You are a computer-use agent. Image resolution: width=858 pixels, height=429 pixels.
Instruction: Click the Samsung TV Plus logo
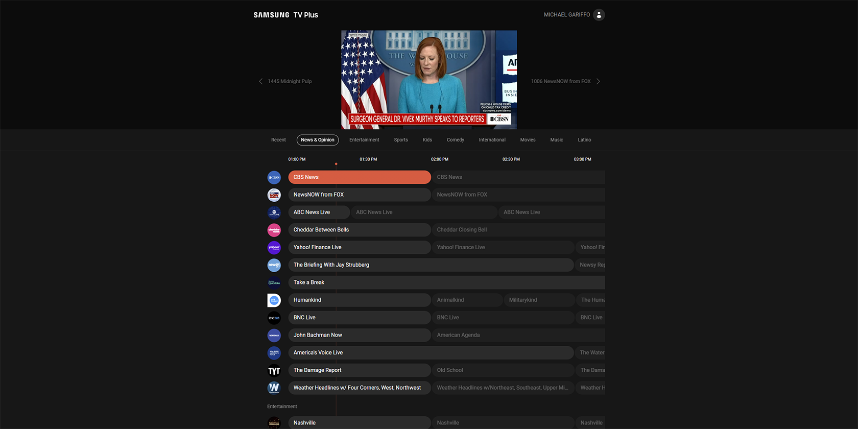click(x=285, y=15)
